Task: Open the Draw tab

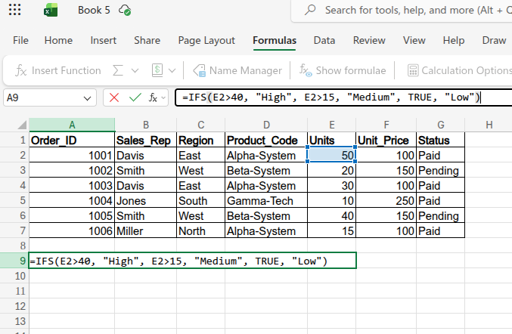Action: coord(494,41)
